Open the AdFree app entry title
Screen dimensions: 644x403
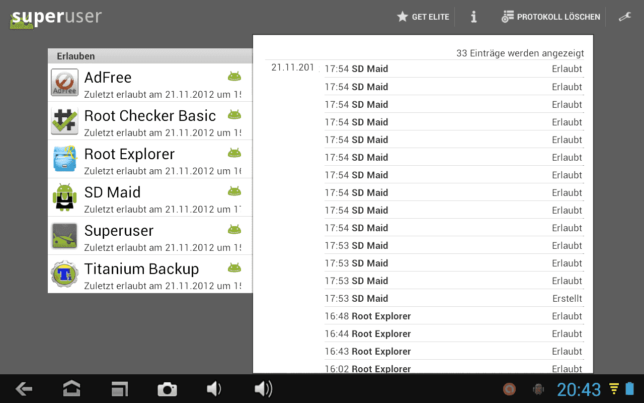[x=108, y=77]
